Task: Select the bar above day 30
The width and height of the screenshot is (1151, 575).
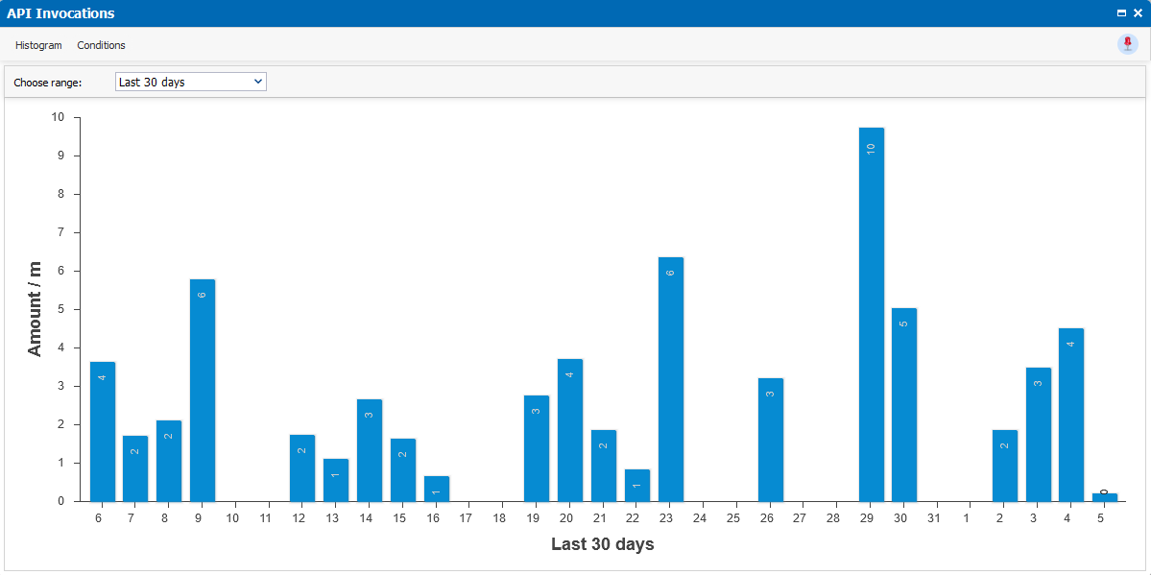Action: coord(903,404)
